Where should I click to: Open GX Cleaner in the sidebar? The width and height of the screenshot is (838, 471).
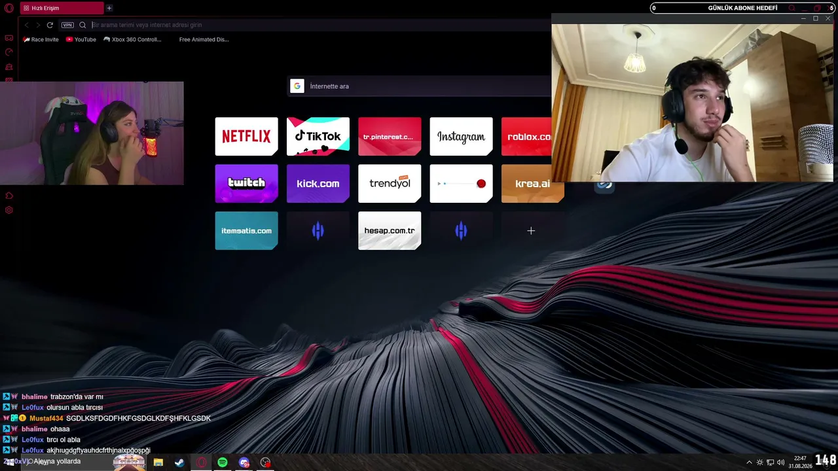tap(9, 67)
